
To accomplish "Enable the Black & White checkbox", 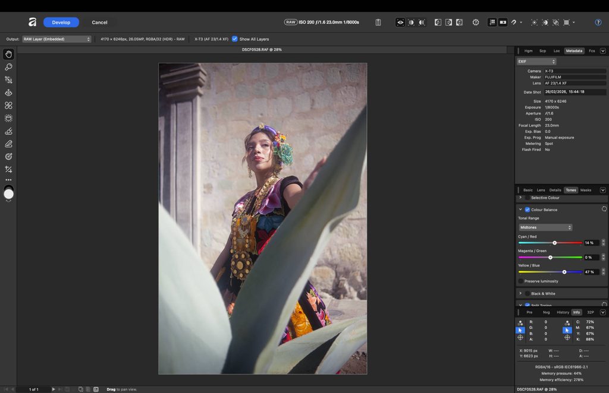I will pos(528,293).
